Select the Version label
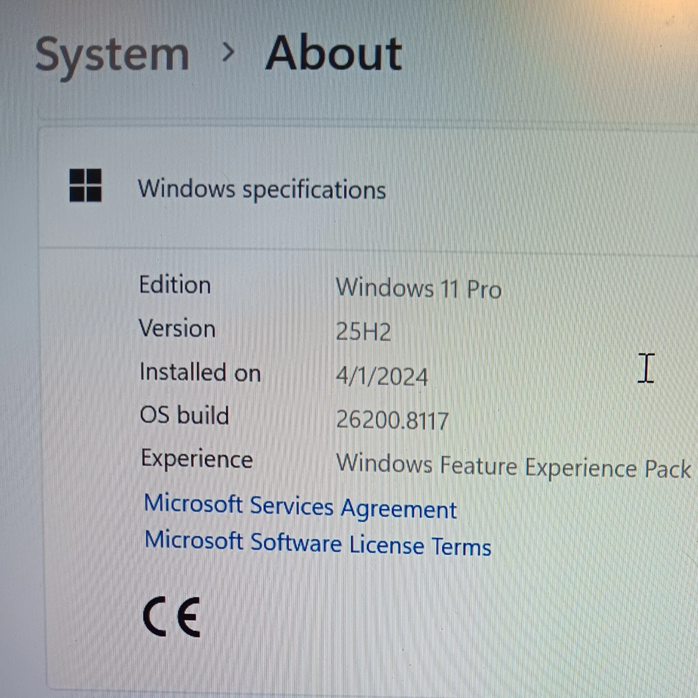The height and width of the screenshot is (698, 698). coord(177,328)
